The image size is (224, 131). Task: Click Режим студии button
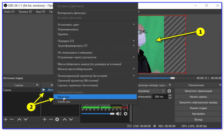[198, 108]
